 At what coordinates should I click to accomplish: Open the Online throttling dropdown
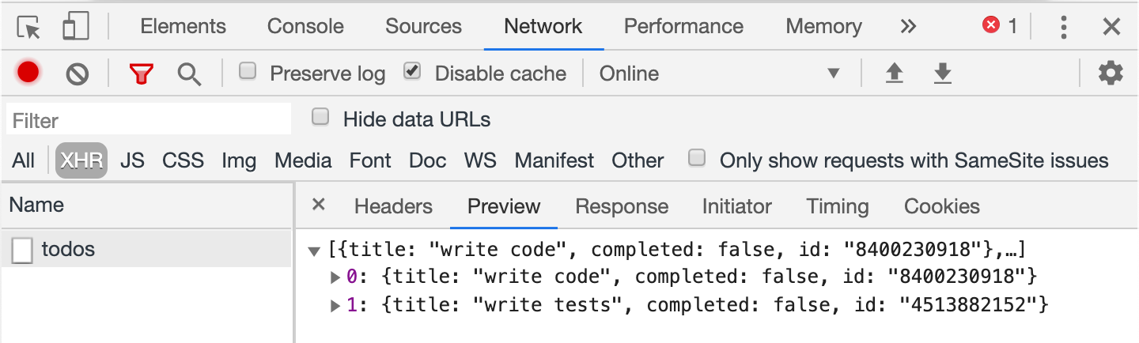tap(718, 73)
